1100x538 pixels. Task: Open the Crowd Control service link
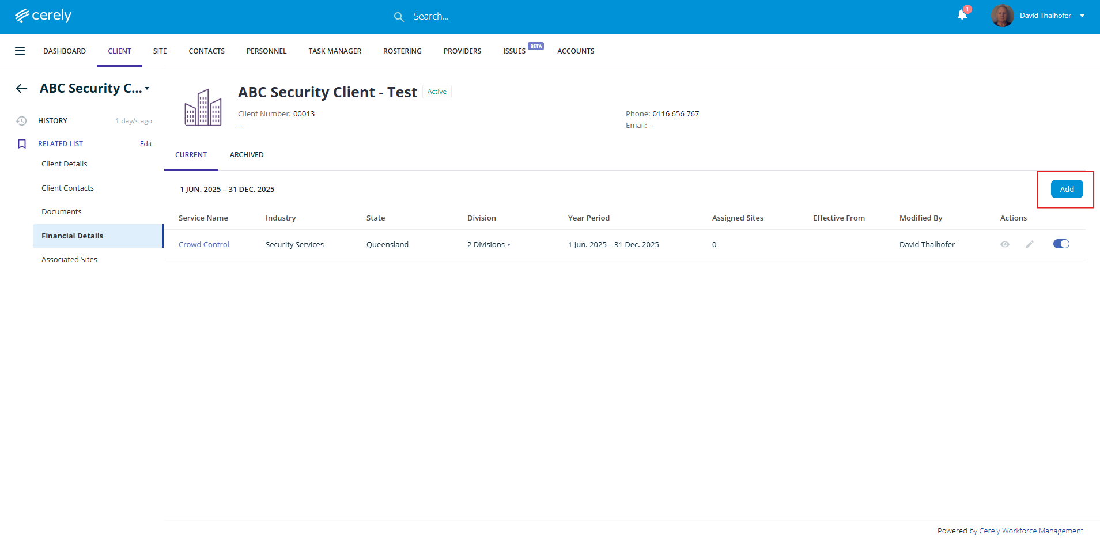[x=204, y=244]
